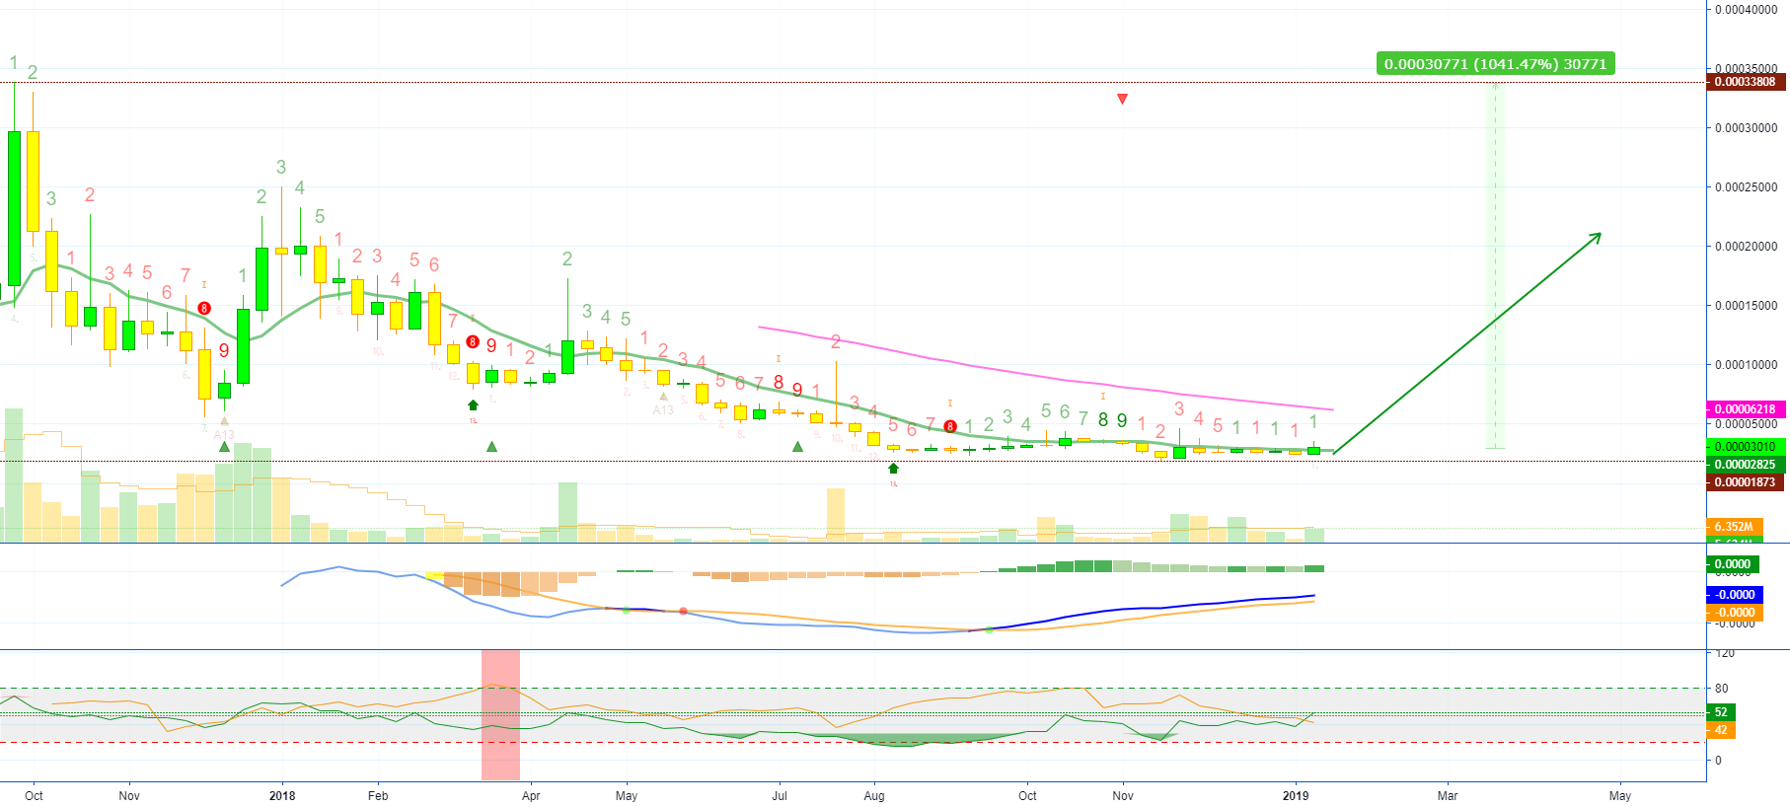Select the red crossover dot on the MACD line
Viewport: 1790px width, 807px height.
click(683, 612)
